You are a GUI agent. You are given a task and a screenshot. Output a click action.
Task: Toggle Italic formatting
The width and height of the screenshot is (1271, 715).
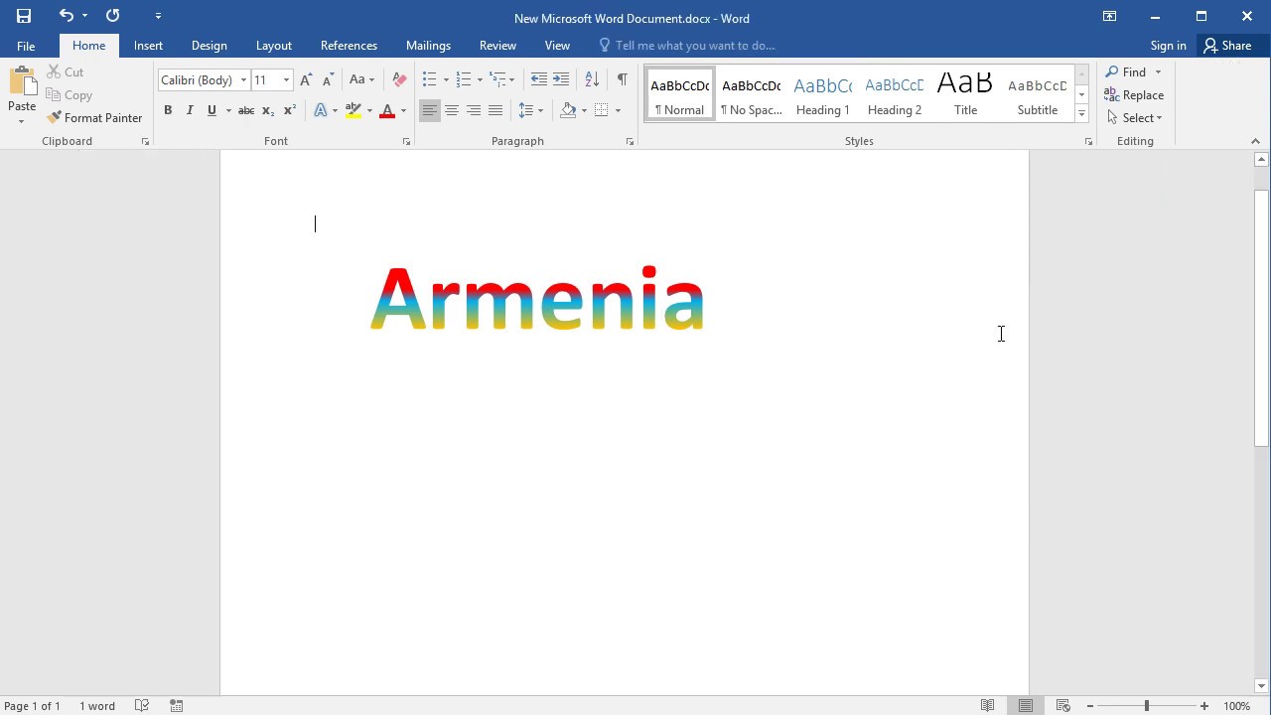coord(190,110)
